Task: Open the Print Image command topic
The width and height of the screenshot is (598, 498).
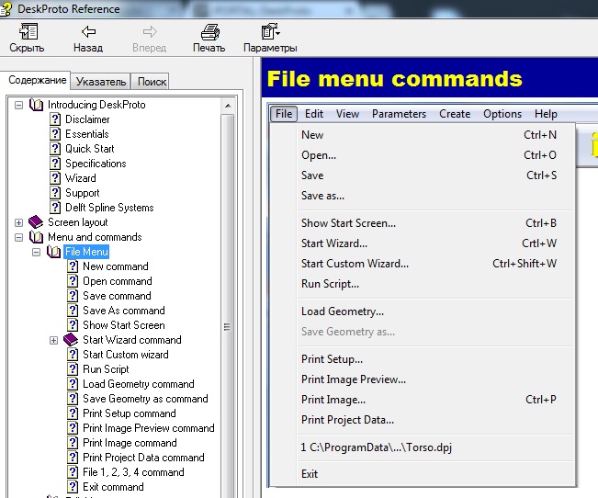Action: [x=130, y=443]
